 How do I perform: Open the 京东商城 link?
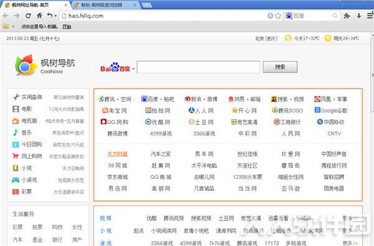click(118, 177)
